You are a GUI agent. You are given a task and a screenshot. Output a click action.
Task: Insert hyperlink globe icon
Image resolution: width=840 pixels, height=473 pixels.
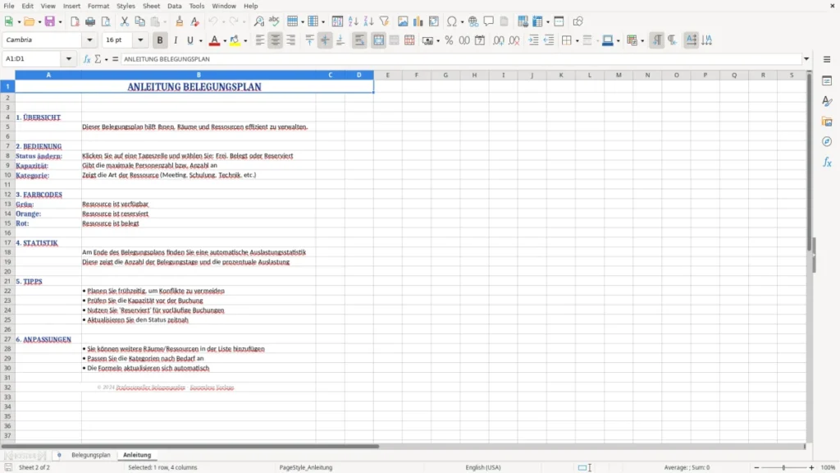[473, 21]
